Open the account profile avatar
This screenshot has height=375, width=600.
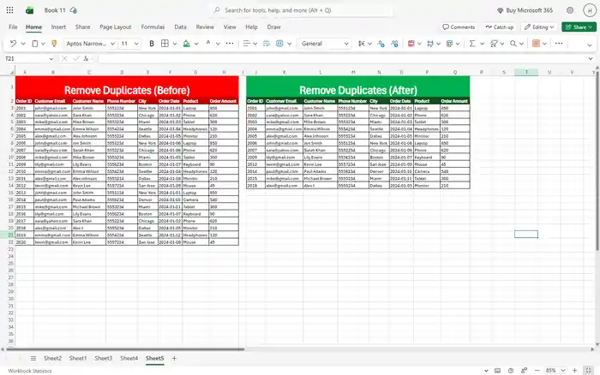[x=590, y=10]
